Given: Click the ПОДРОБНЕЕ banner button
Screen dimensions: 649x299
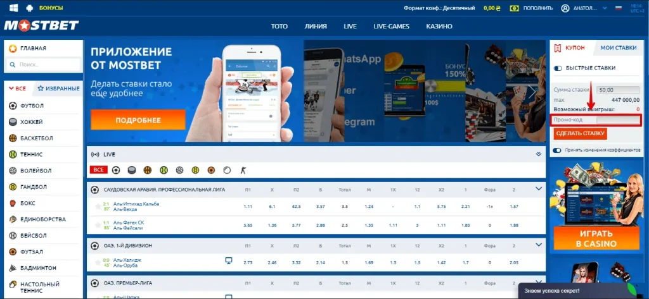Looking at the screenshot, I should point(138,120).
